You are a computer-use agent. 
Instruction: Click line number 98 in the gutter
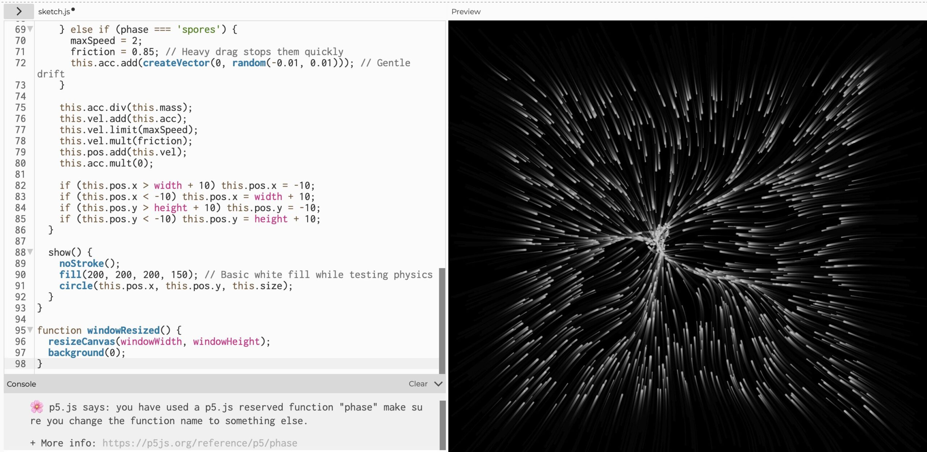coord(20,364)
